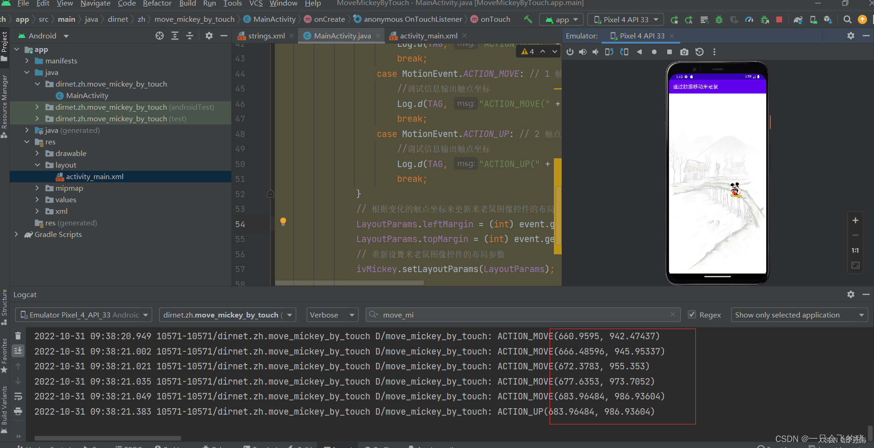Toggle logcat soft-wrap icon

pos(18,396)
